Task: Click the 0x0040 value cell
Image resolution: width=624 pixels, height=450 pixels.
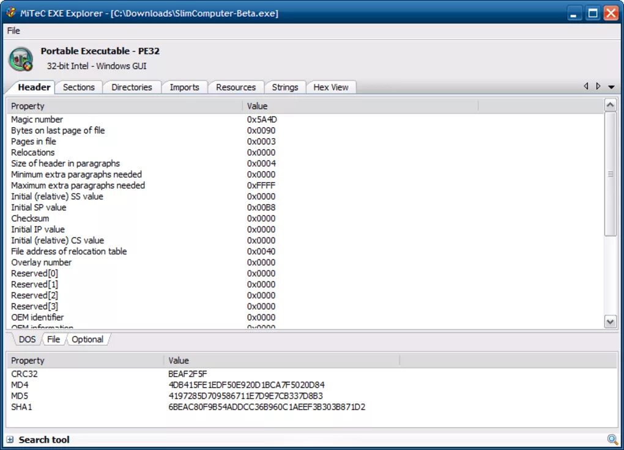Action: point(261,251)
